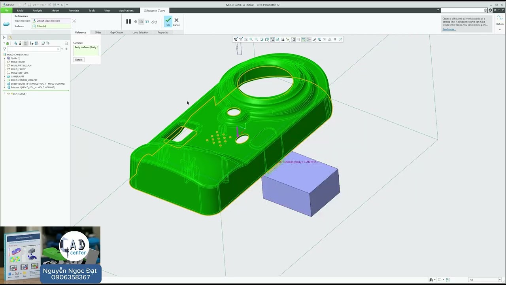Cancel the Silhouette Curve feature

coord(176,21)
